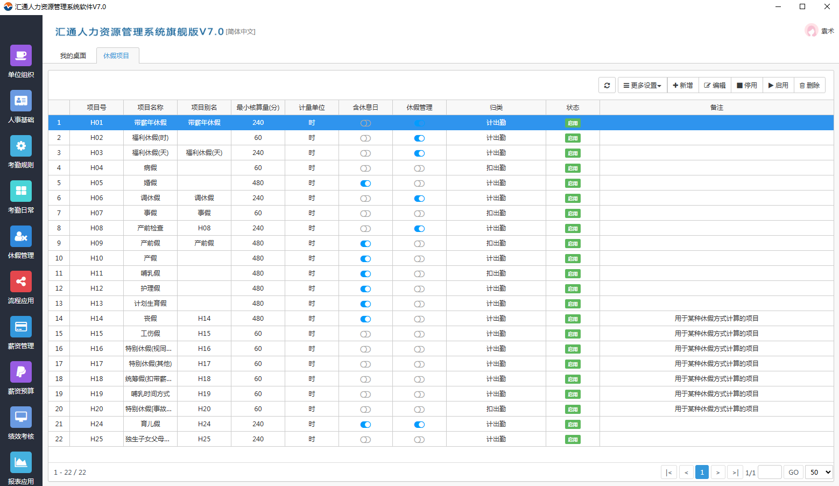The image size is (839, 486).
Task: Disable 休假管理 toggle for 福利休假(时)
Action: point(419,138)
